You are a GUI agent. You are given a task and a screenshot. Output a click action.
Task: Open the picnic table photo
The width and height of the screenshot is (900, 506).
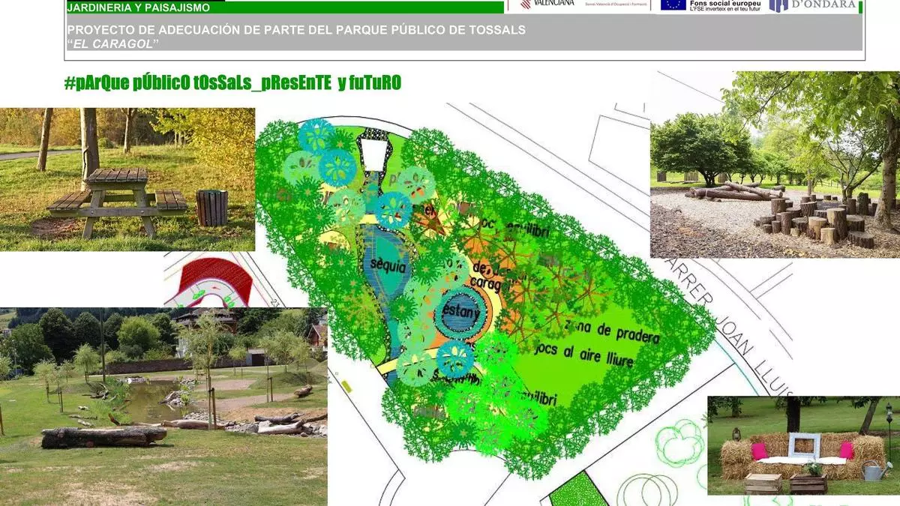127,179
